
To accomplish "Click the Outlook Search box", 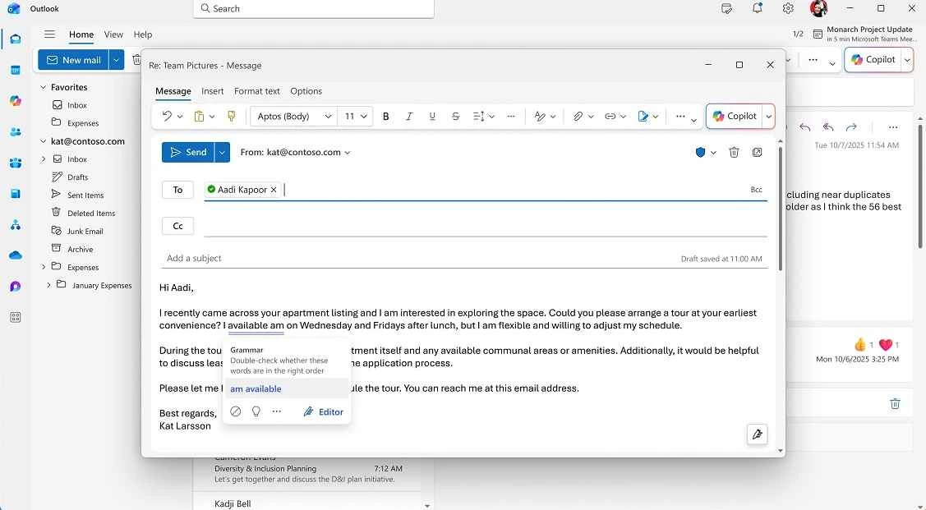I will coord(314,8).
